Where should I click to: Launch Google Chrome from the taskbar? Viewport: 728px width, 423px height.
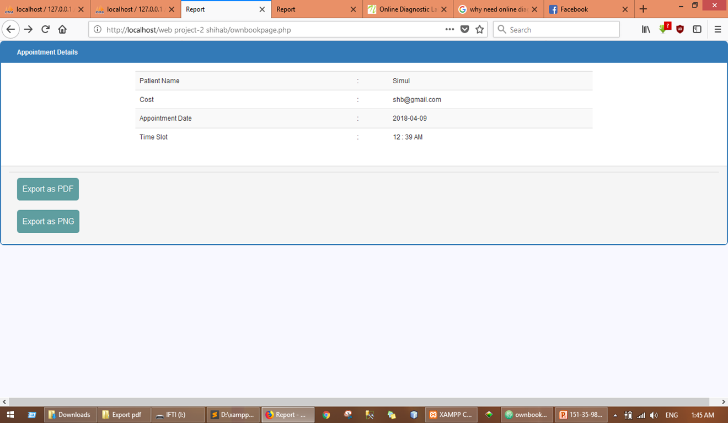[325, 414]
